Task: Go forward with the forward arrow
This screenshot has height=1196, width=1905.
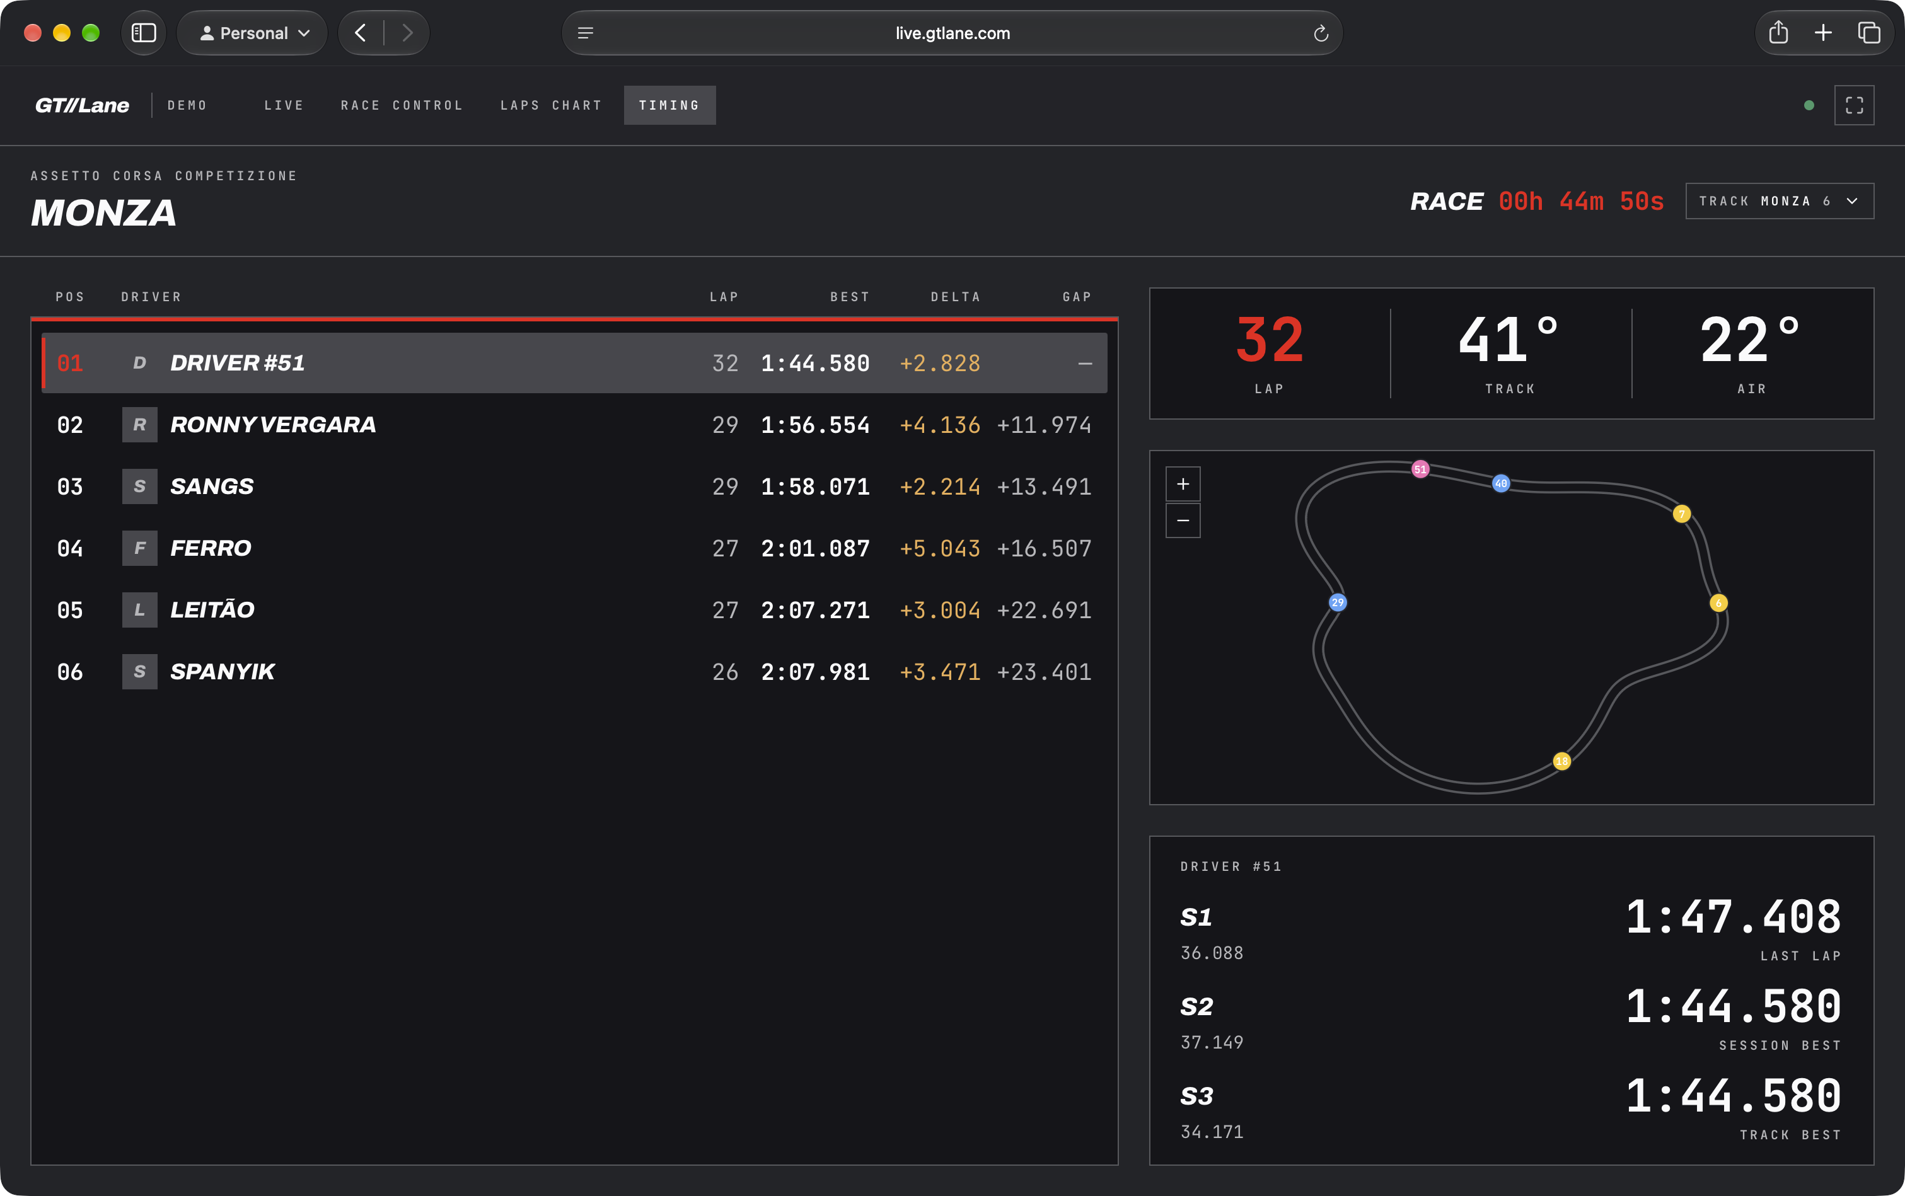Action: (x=407, y=33)
